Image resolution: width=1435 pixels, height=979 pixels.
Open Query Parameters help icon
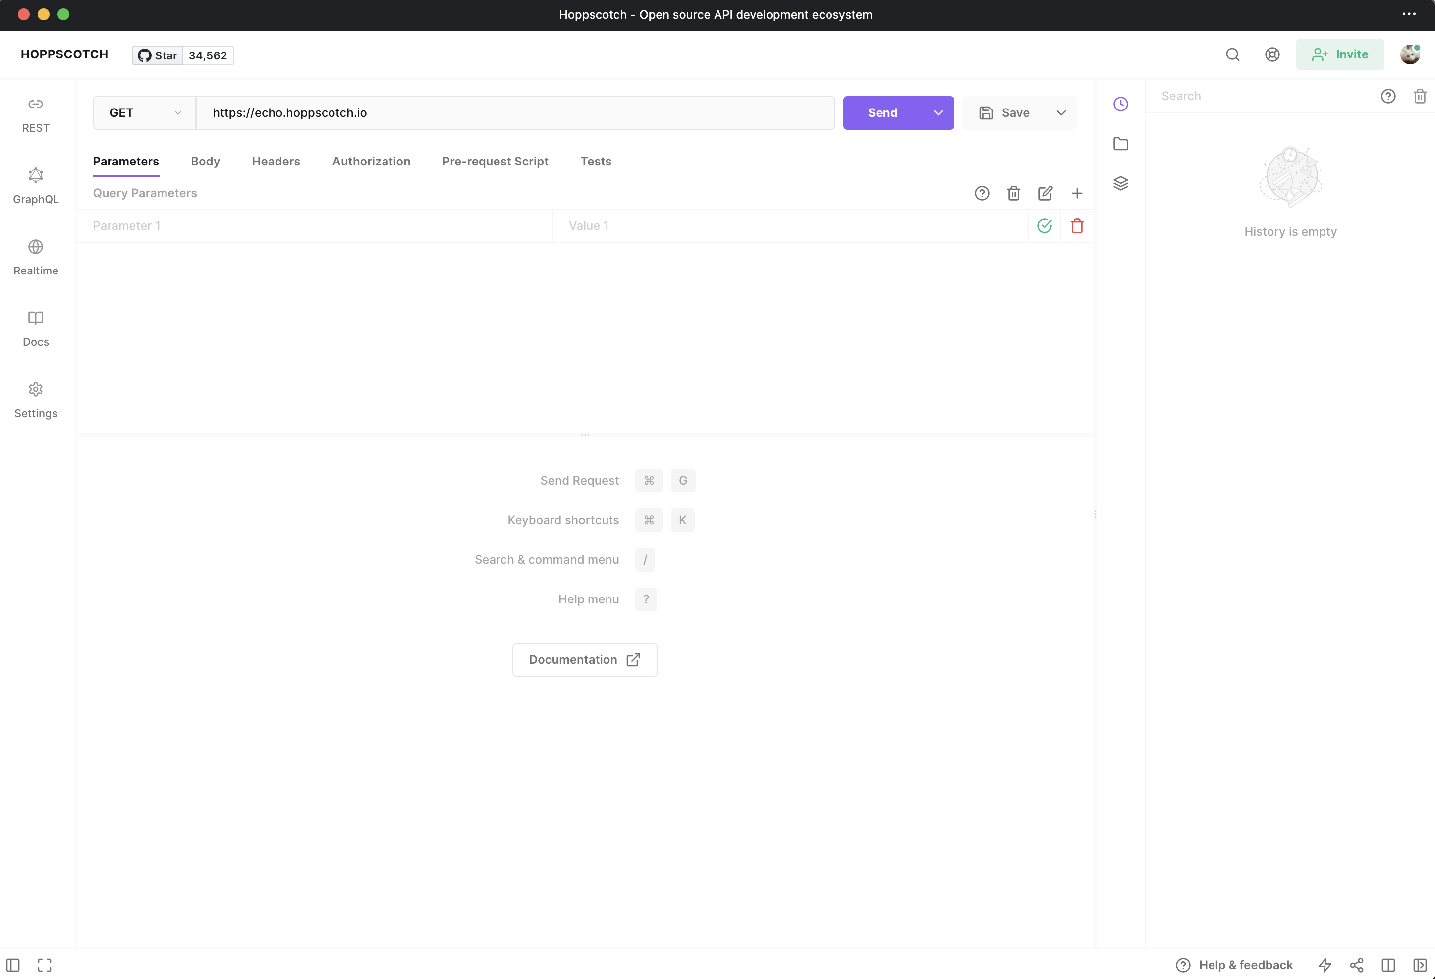(982, 193)
